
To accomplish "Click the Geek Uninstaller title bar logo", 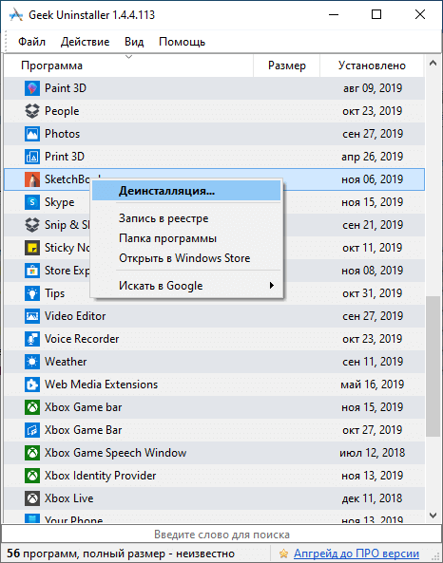I will coord(16,15).
